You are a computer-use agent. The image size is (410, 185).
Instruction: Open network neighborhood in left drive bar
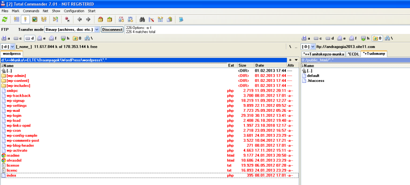click(89, 38)
